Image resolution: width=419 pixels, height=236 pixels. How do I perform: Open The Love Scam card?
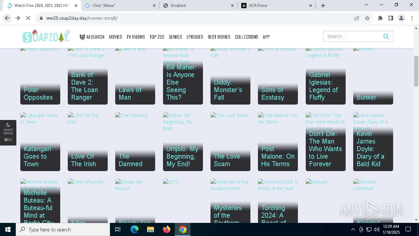230,142
